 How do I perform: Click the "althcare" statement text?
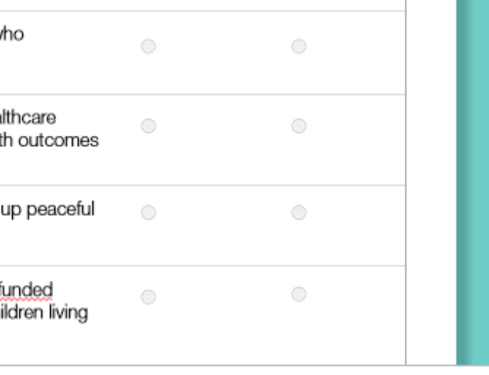point(28,118)
